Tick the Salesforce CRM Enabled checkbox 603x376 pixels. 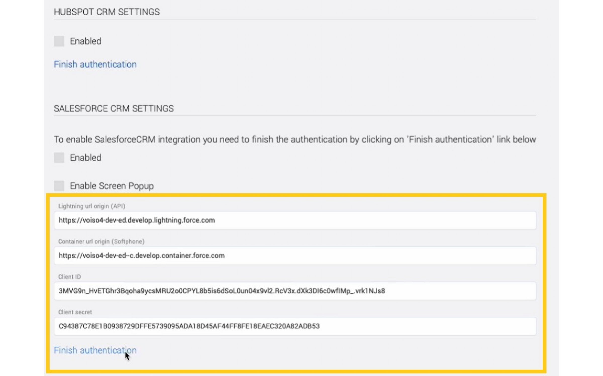point(59,158)
